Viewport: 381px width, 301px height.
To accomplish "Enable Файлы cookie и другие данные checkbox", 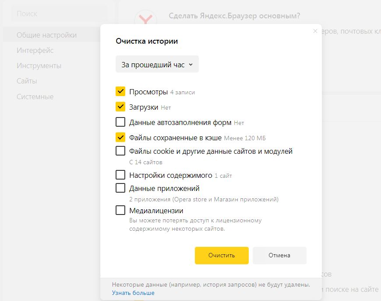I will click(120, 151).
